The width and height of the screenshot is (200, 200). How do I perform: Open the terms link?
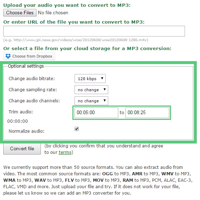click(65, 152)
